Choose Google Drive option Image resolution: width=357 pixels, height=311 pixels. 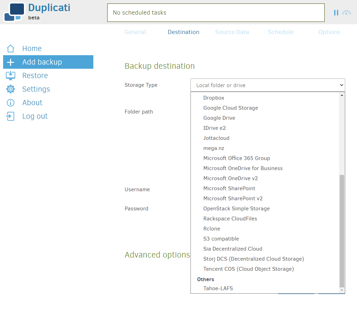[x=265, y=118]
